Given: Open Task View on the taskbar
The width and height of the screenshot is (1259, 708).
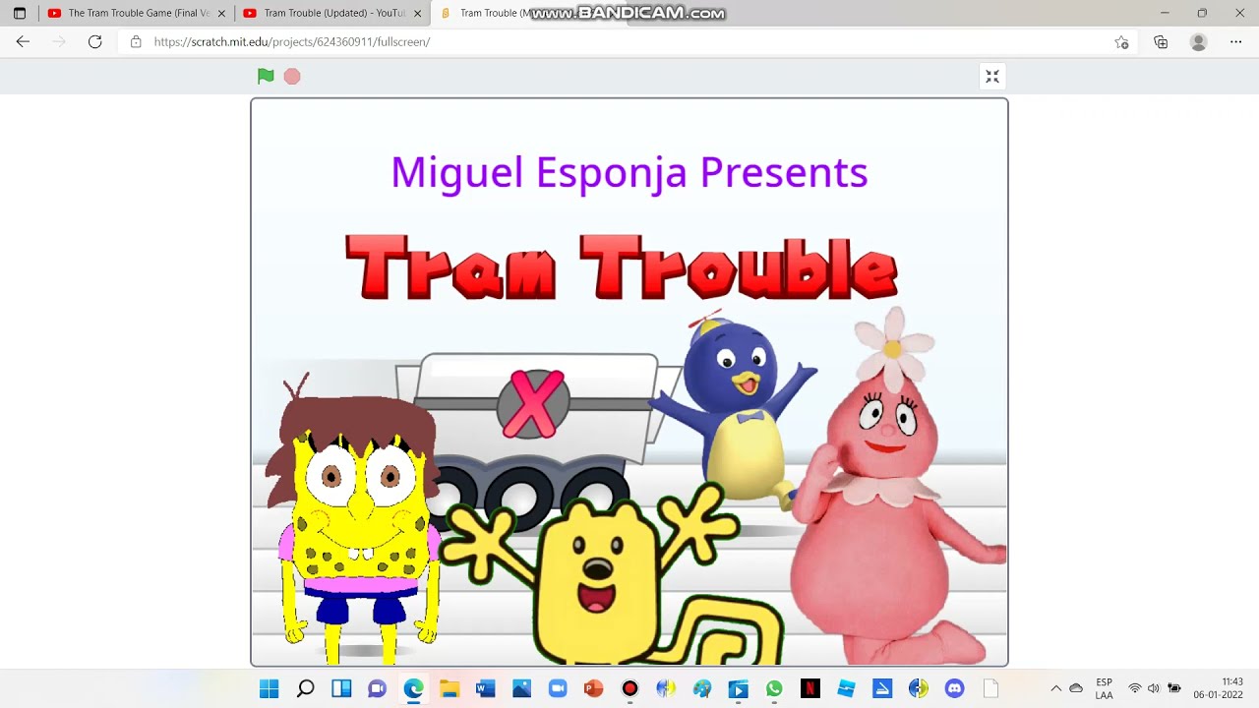Looking at the screenshot, I should (x=341, y=688).
